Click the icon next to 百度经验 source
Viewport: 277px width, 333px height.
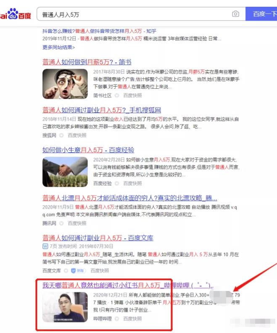pyautogui.click(x=117, y=183)
